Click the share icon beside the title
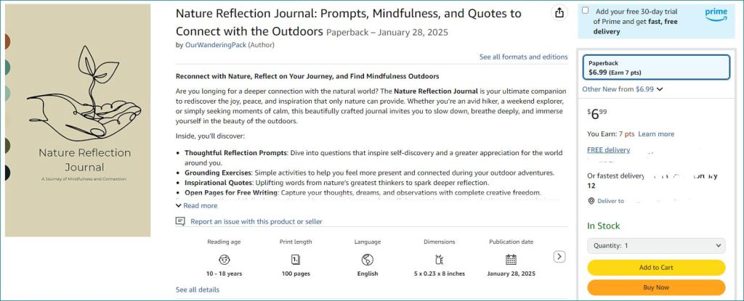 (x=559, y=13)
